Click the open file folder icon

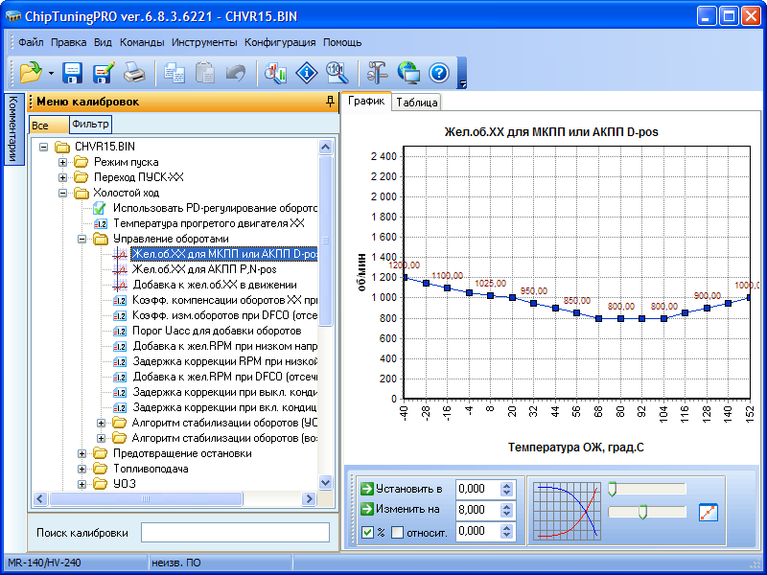point(30,73)
